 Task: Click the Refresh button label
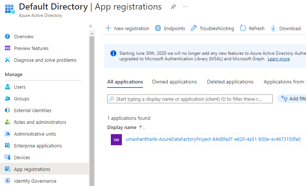(x=257, y=28)
